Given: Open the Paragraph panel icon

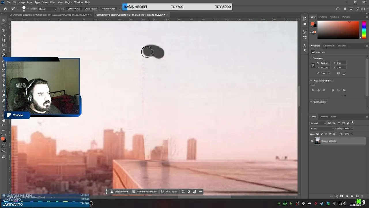Looking at the screenshot, I should coord(305,51).
